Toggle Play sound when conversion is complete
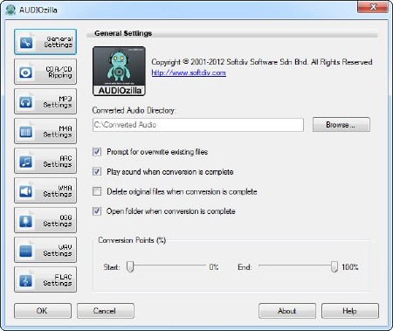 click(x=97, y=171)
